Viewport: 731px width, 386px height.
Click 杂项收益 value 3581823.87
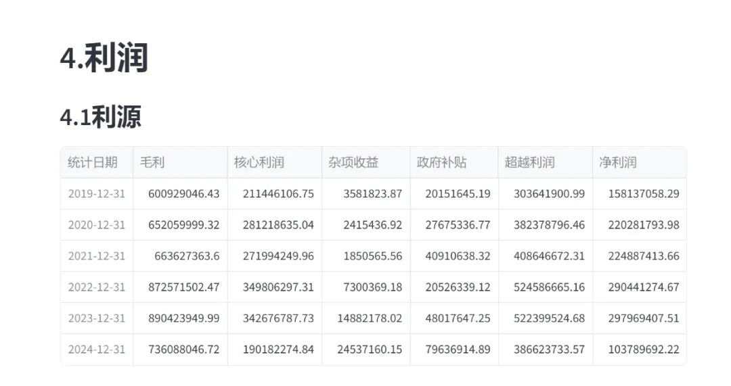pyautogui.click(x=365, y=194)
